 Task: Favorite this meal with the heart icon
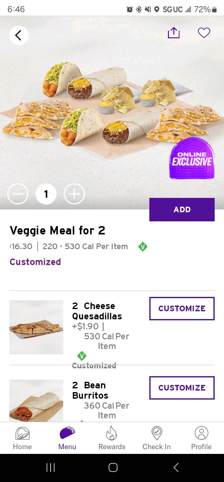click(204, 33)
